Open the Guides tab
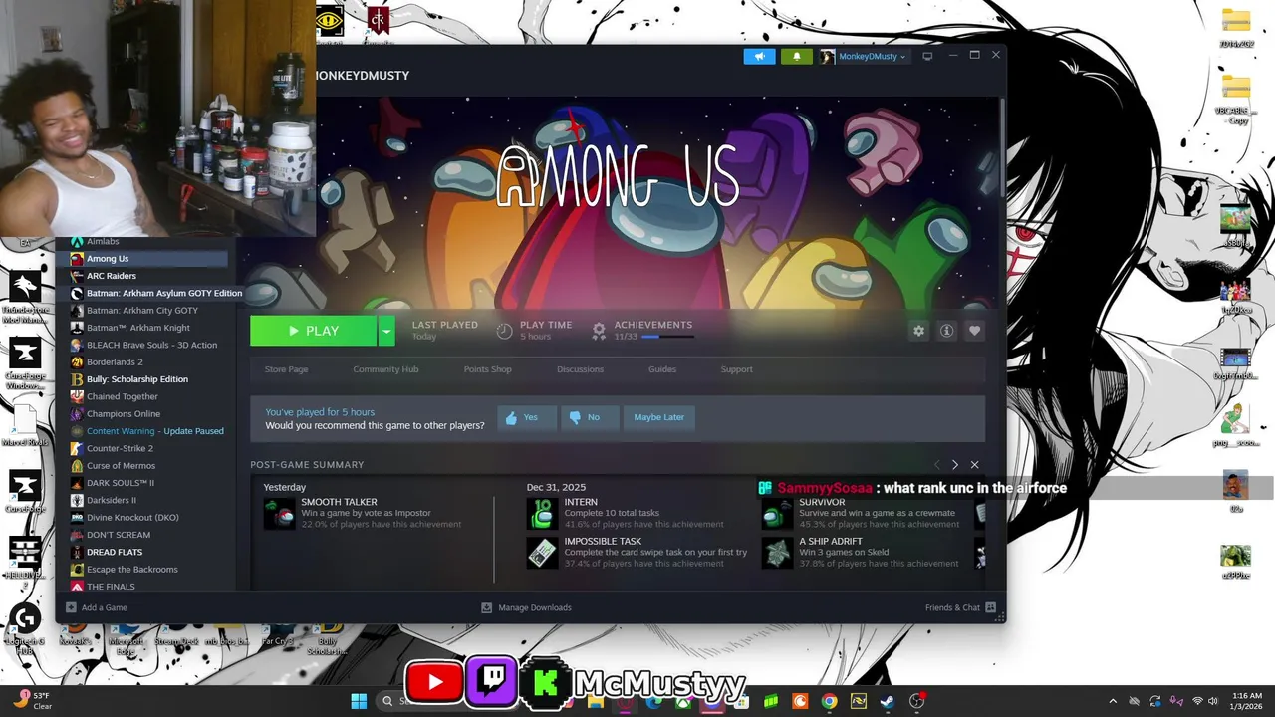This screenshot has width=1275, height=717. (662, 369)
